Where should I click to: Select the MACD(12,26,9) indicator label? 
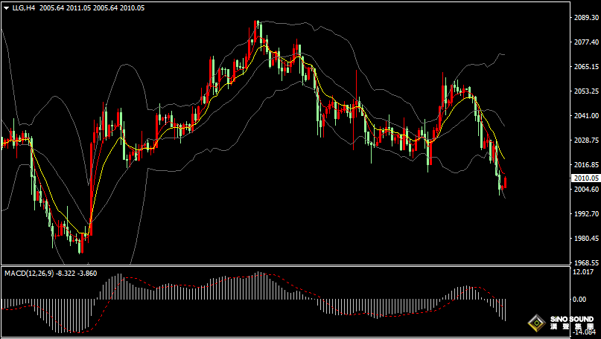coord(28,274)
